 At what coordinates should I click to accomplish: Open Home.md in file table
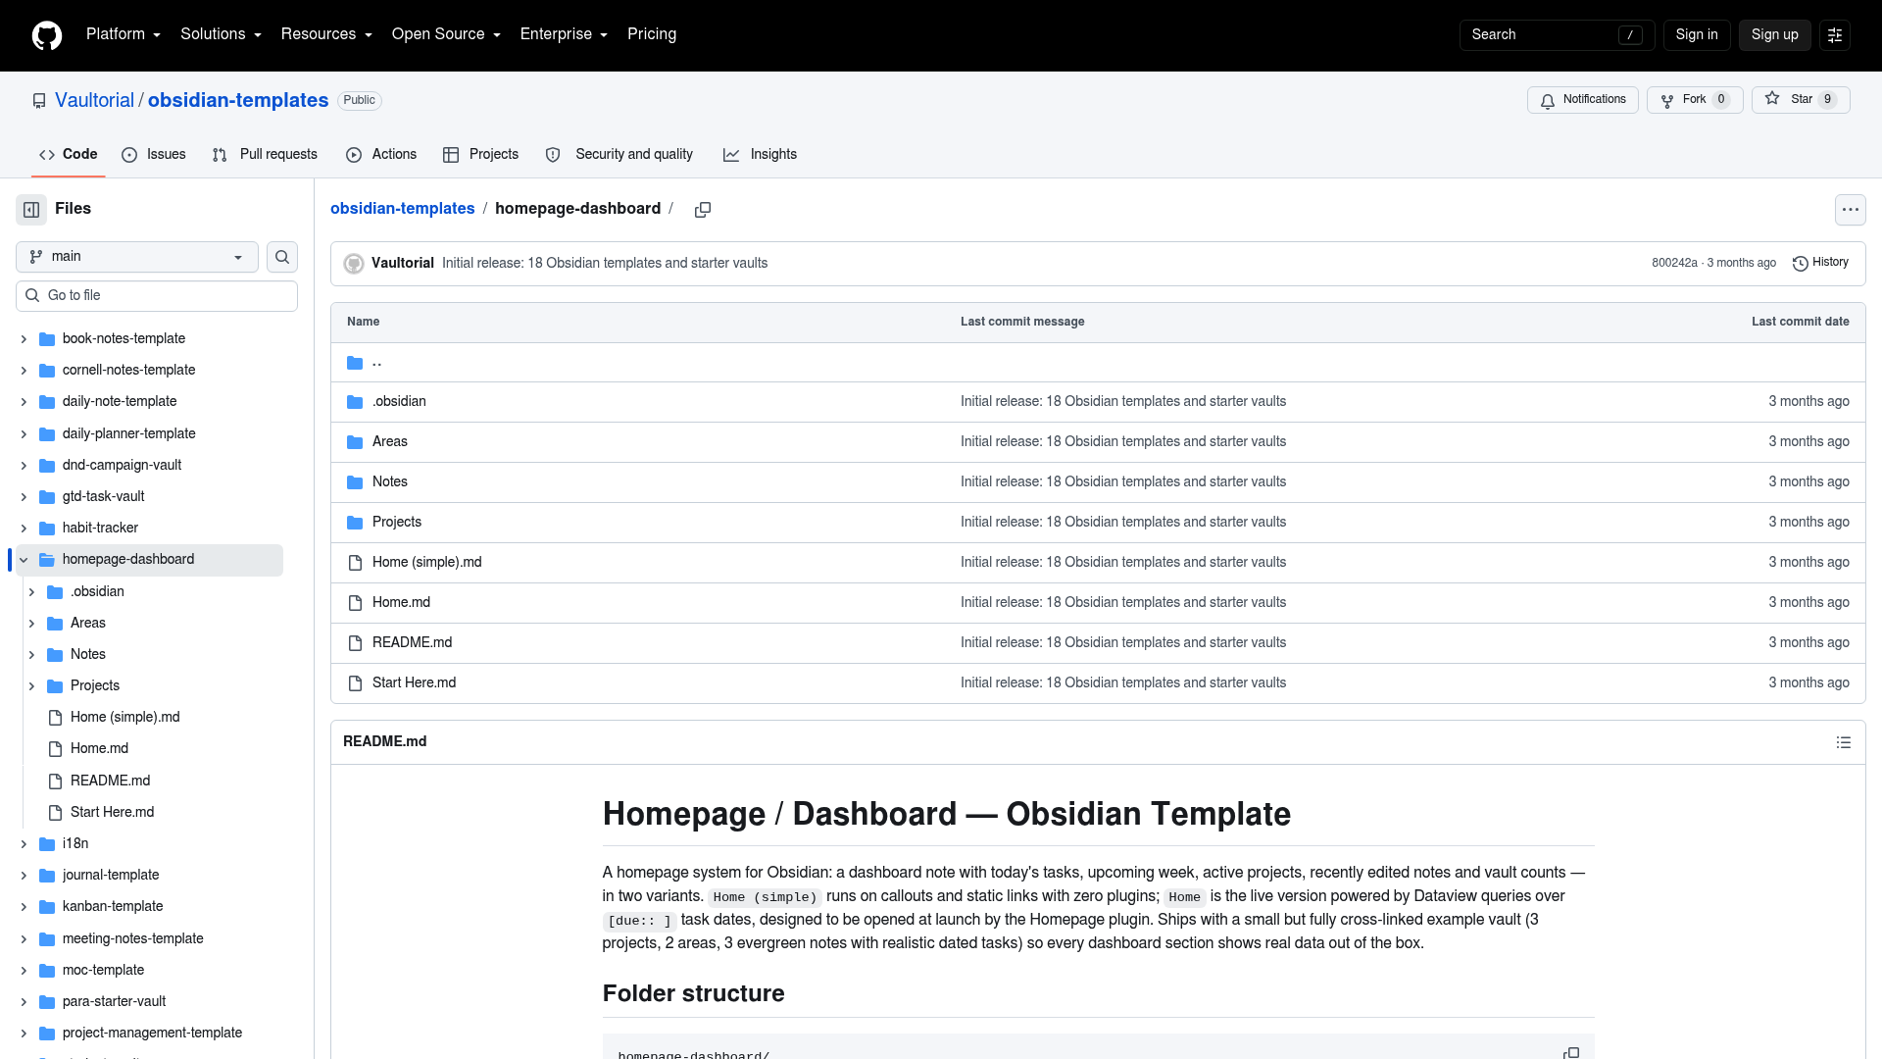[401, 603]
